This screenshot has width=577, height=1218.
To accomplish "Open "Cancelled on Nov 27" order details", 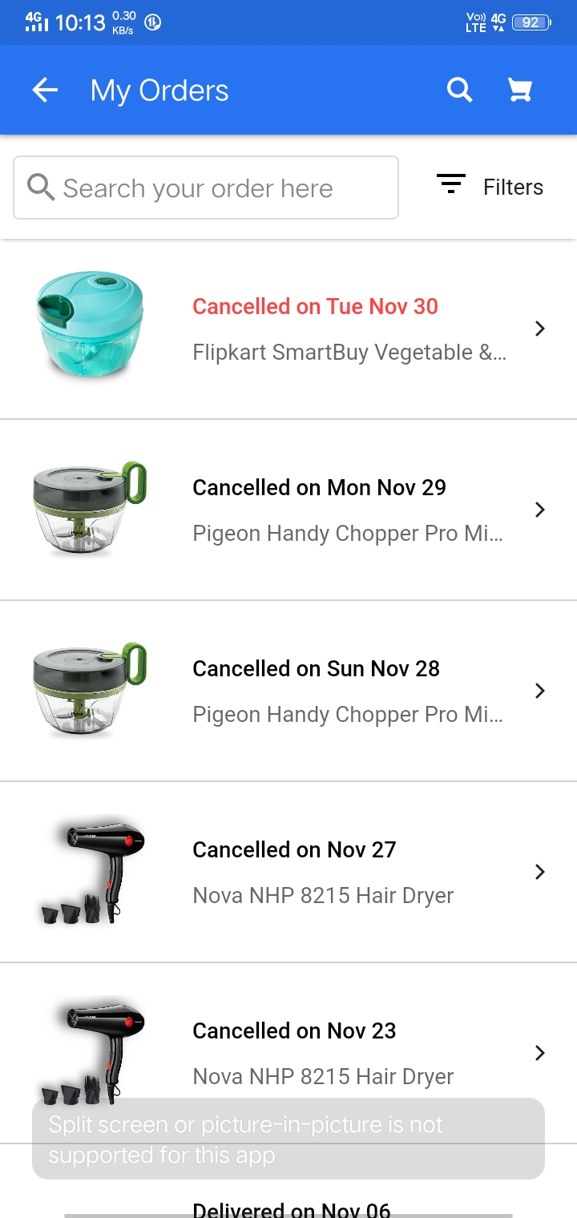I will pos(294,850).
